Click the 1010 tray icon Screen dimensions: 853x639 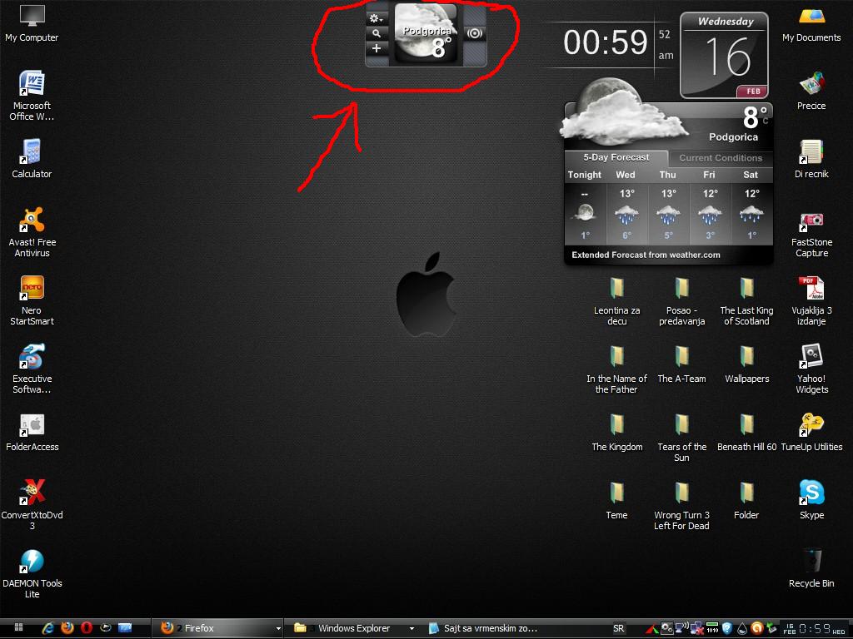(x=712, y=628)
